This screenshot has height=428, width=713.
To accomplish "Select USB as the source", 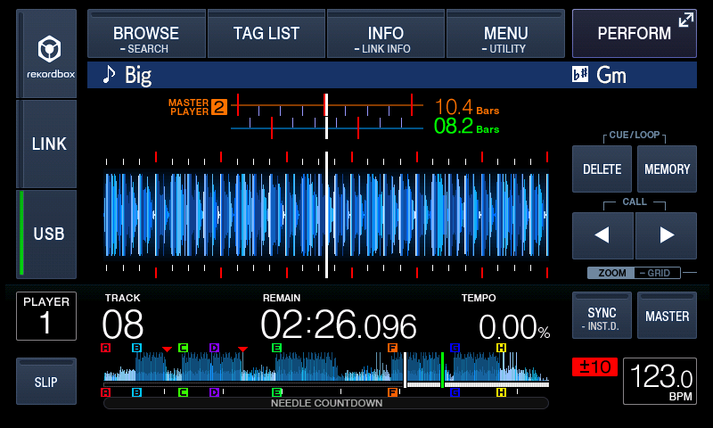I will click(x=48, y=234).
